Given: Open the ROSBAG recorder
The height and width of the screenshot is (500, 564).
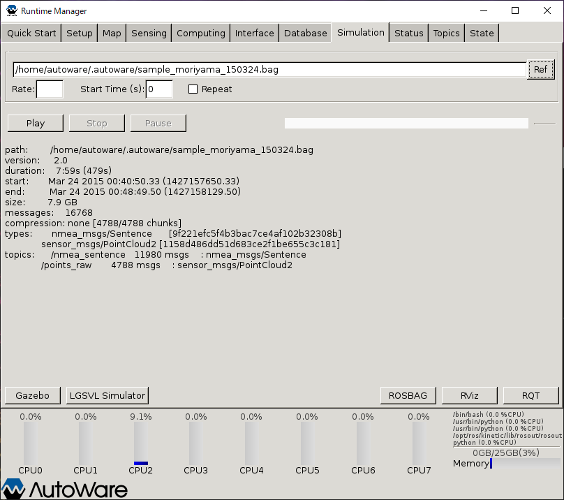Looking at the screenshot, I should click(408, 396).
